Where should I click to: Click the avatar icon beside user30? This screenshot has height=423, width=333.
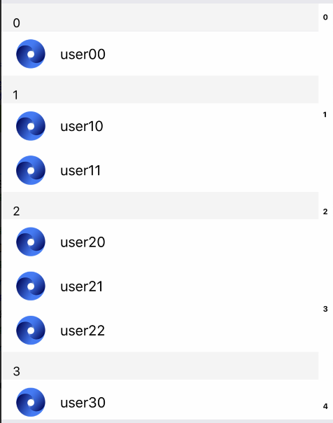point(31,402)
